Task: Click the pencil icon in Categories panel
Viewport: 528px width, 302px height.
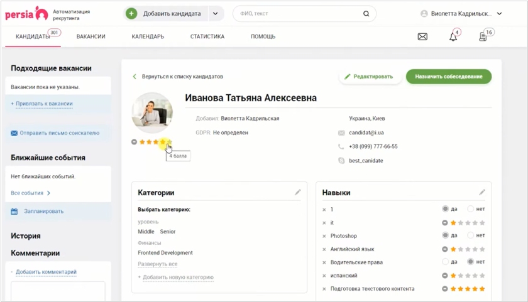Action: (298, 193)
